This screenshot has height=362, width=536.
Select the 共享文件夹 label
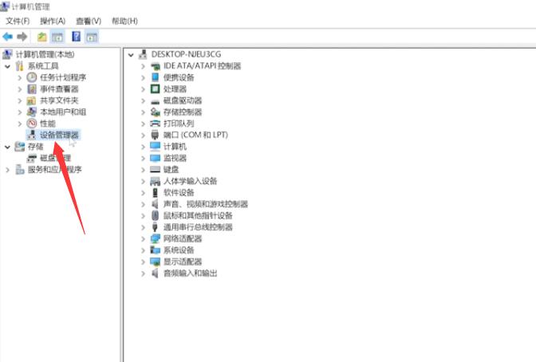pyautogui.click(x=60, y=100)
